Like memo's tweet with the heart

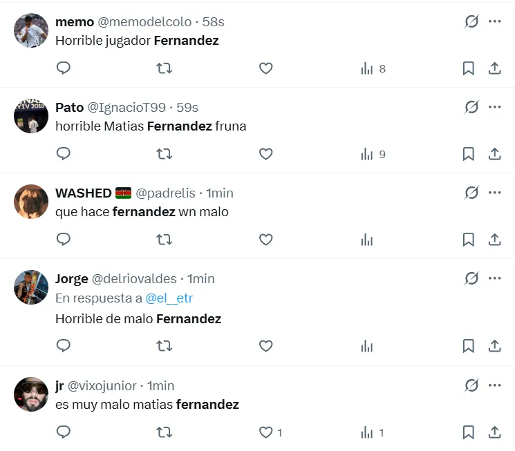[266, 68]
